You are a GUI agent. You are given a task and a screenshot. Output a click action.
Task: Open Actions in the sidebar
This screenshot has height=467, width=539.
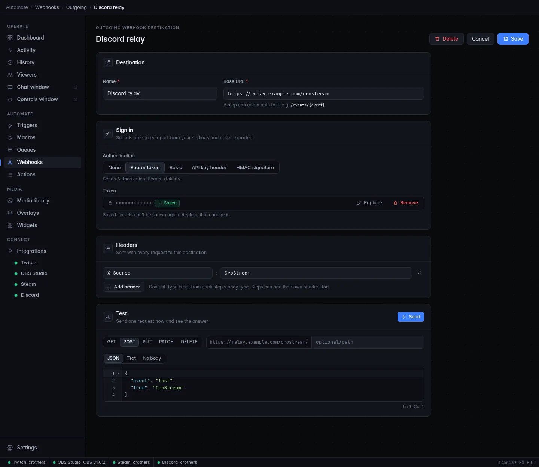click(x=42, y=174)
